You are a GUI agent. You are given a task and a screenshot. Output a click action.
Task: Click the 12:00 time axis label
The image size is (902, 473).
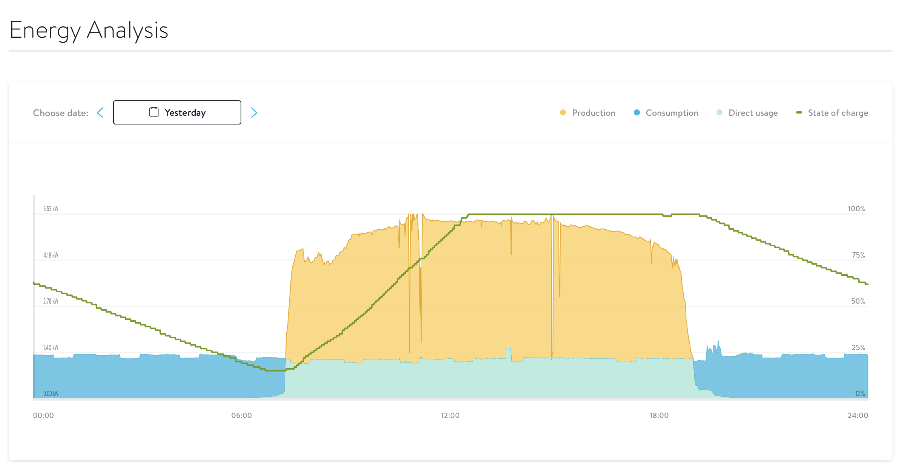coord(450,415)
